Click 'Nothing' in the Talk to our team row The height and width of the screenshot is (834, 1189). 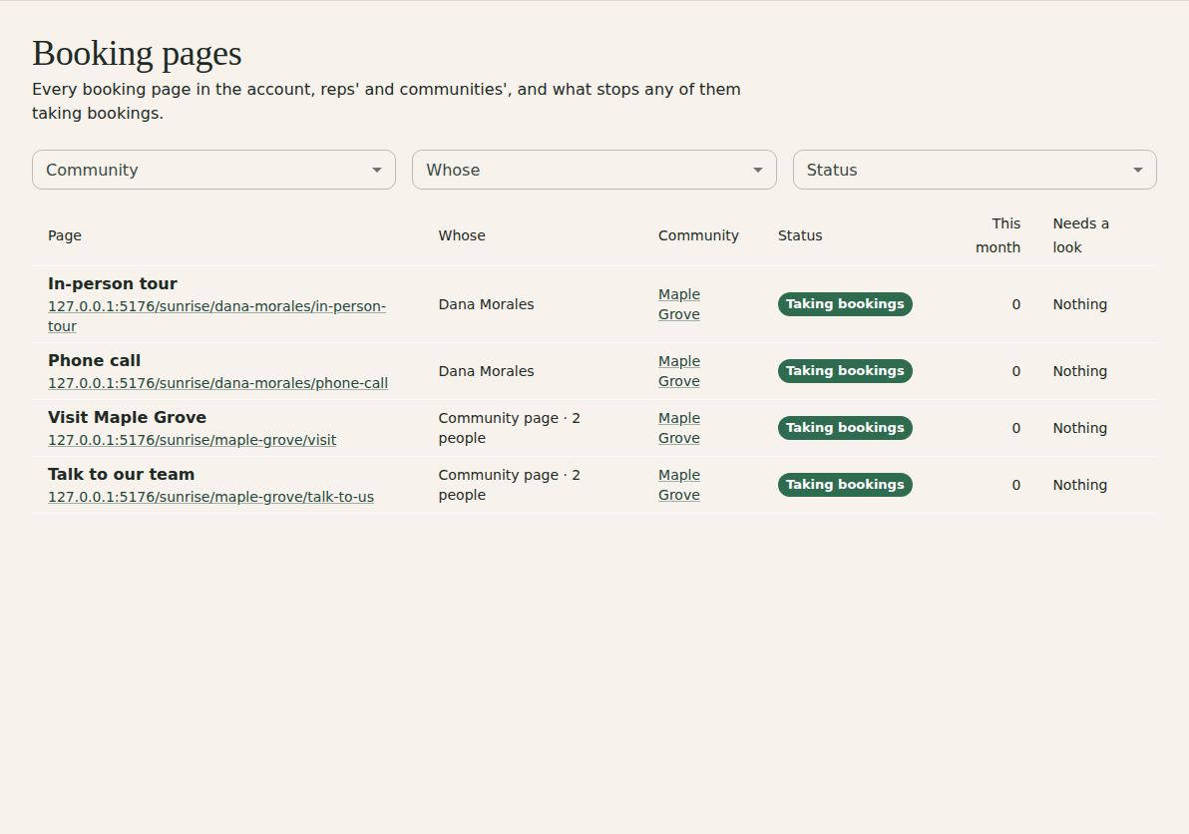click(x=1080, y=485)
